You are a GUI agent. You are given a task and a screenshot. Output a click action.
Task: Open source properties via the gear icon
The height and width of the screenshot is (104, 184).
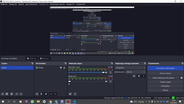click(x=46, y=94)
